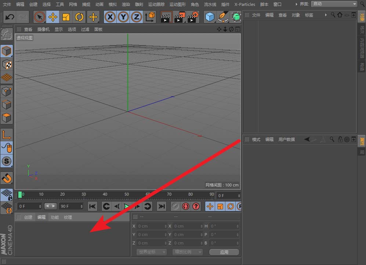Play the animation forward
Screen dimensions: 366x265
coord(127,206)
